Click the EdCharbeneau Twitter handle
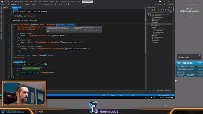 15,112
